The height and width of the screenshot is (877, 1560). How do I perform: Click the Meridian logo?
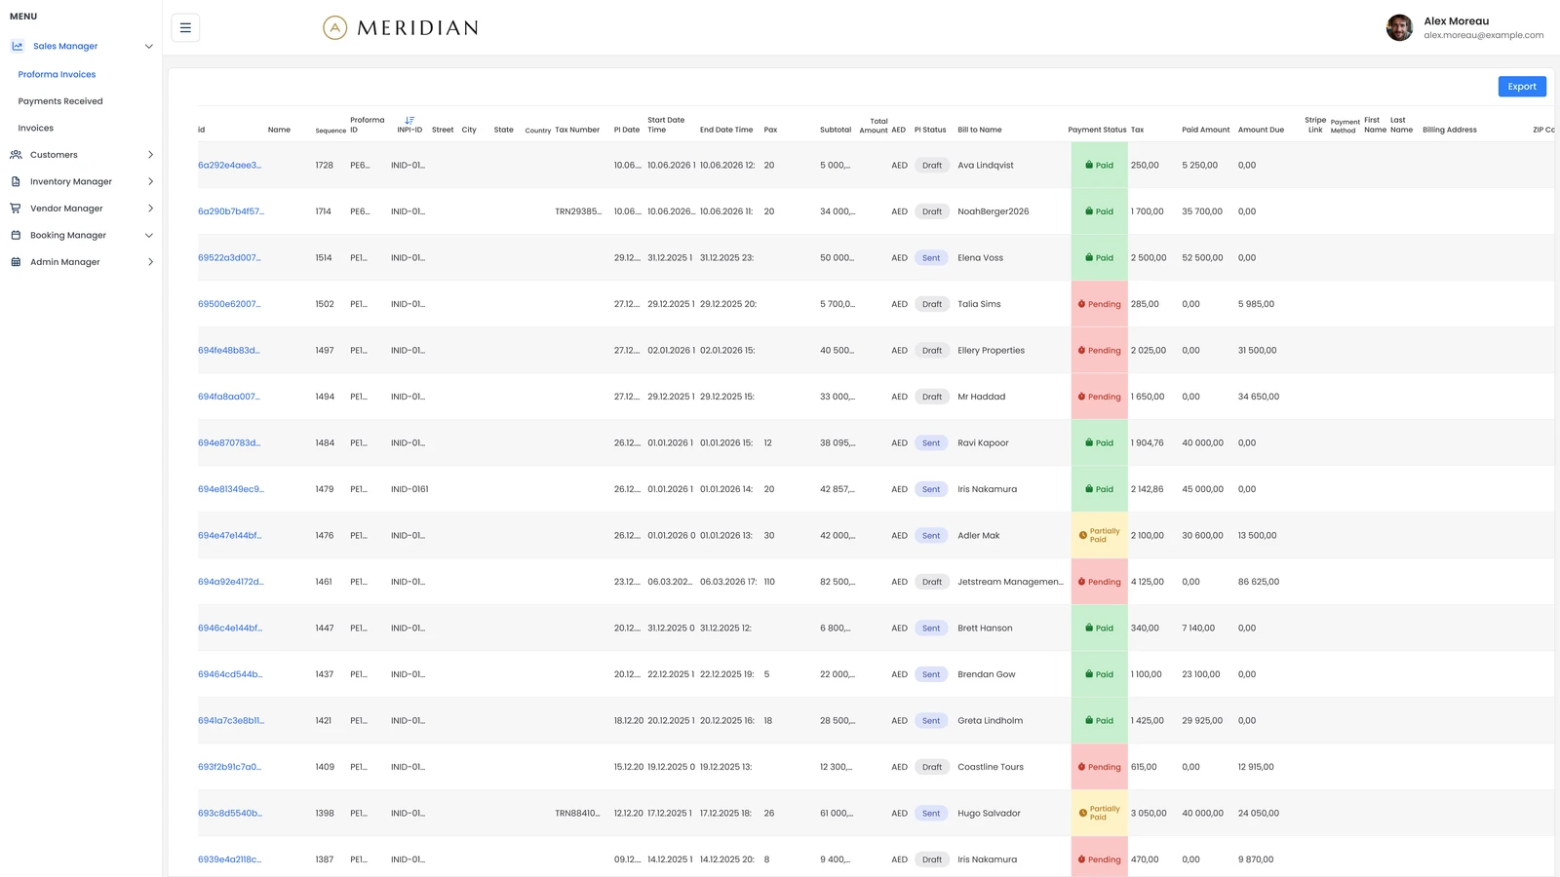(x=401, y=28)
